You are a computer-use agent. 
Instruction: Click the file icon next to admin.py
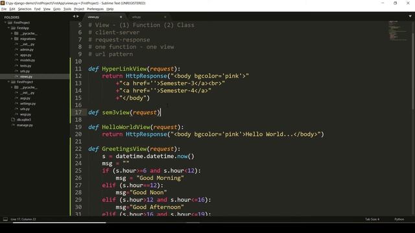pos(16,50)
